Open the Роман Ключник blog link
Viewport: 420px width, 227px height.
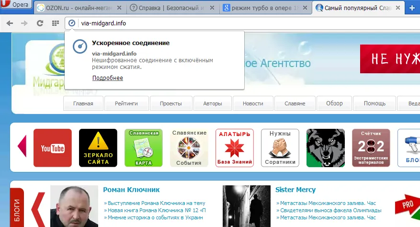click(x=131, y=190)
